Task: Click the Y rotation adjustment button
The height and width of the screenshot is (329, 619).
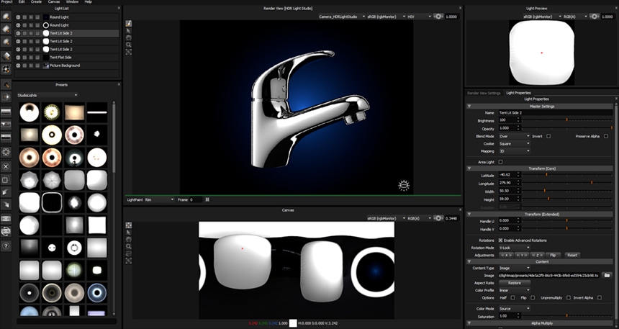Action: click(x=522, y=255)
